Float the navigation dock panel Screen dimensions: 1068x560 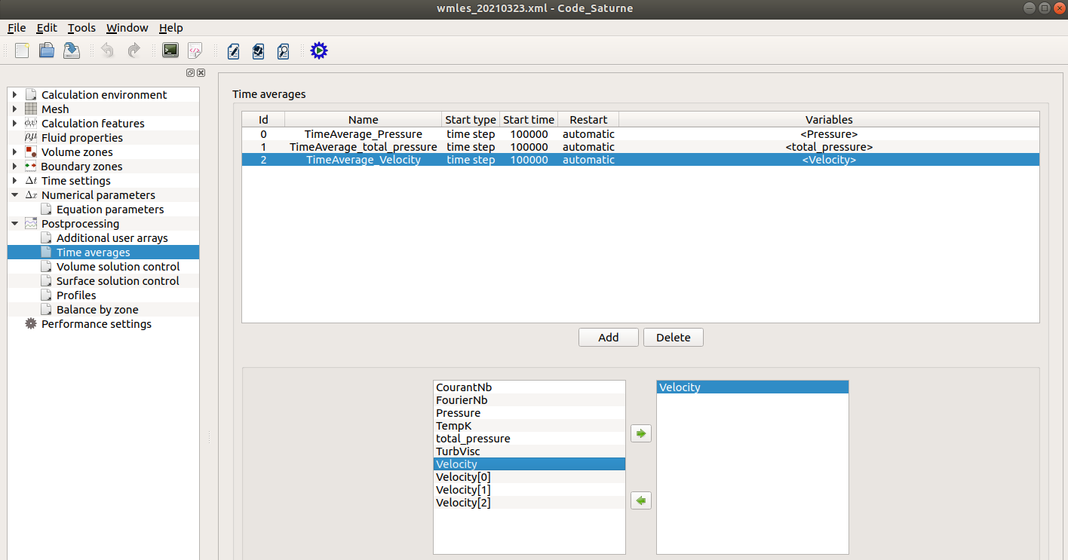click(191, 73)
